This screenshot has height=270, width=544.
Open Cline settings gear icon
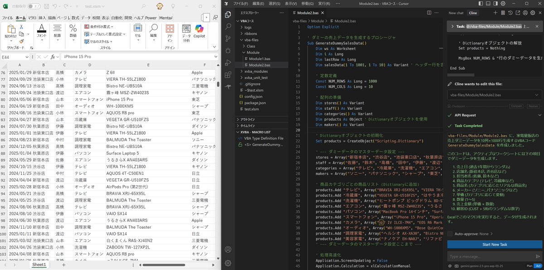coord(533,13)
